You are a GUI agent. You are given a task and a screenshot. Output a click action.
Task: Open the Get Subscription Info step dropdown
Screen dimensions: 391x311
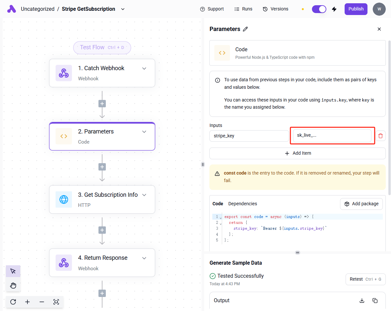click(144, 195)
